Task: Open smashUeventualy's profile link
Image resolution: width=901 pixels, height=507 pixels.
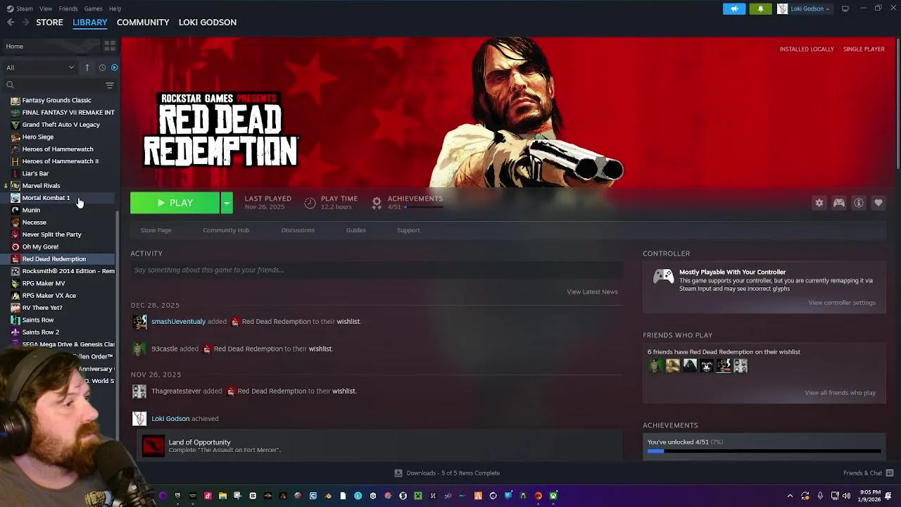Action: 178,321
